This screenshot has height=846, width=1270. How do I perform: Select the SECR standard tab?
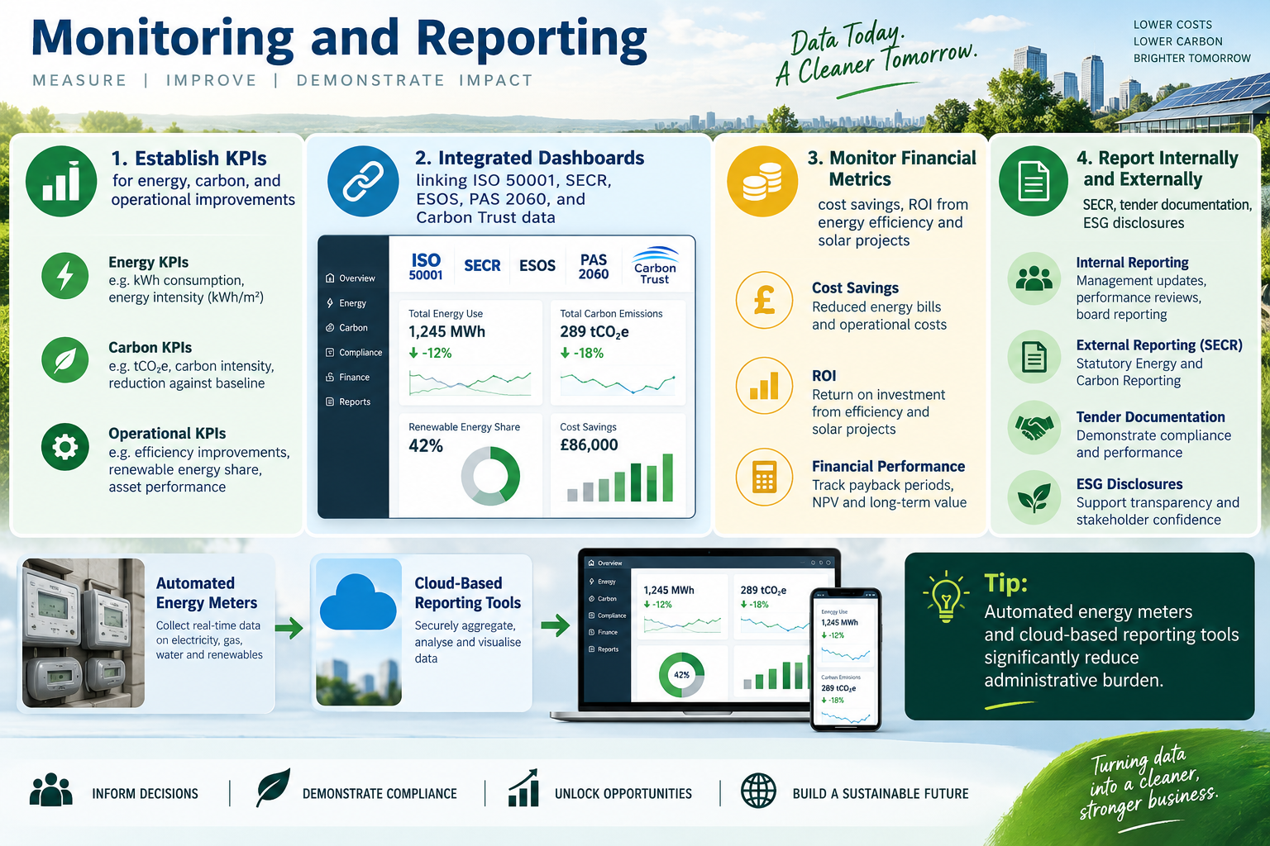point(482,266)
